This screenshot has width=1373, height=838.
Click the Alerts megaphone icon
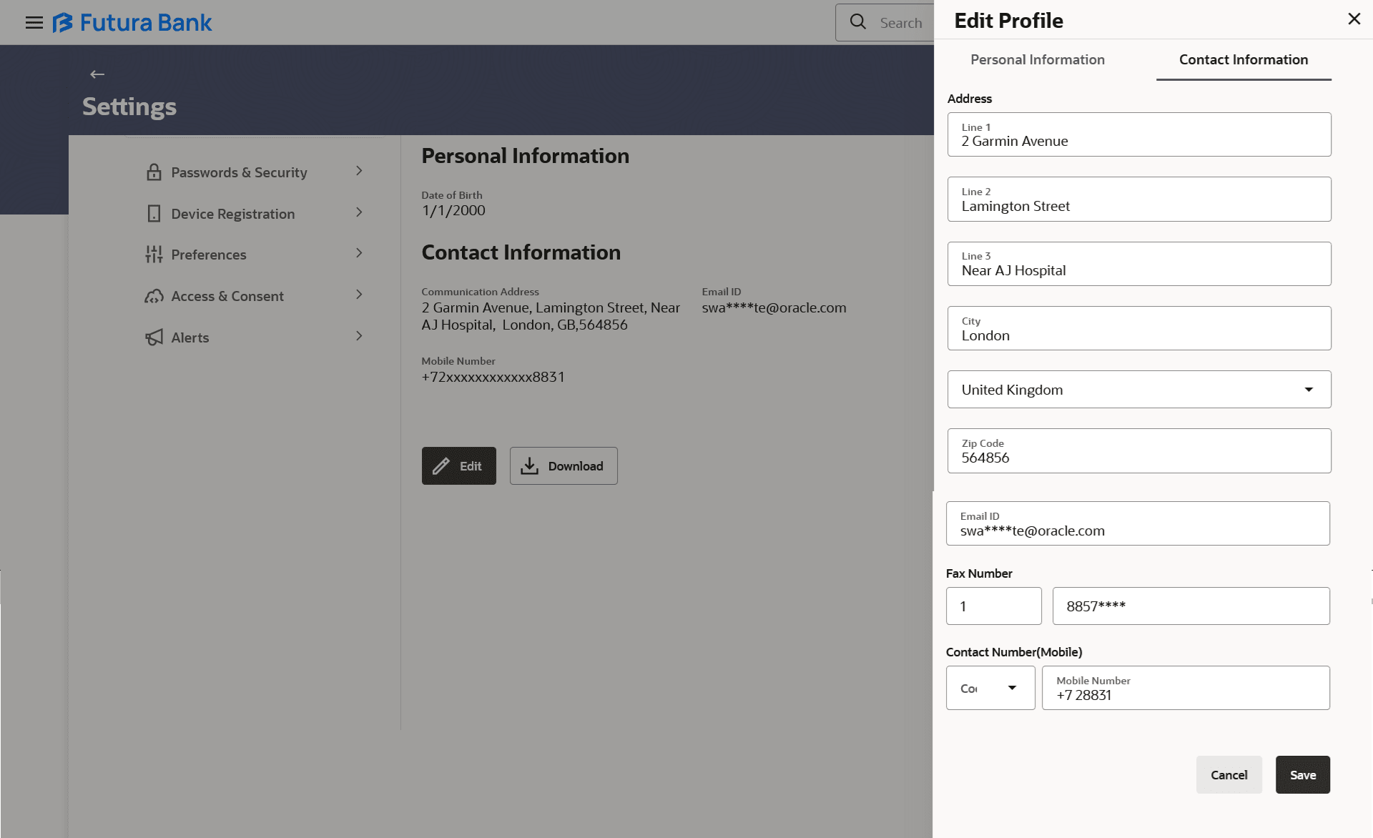154,337
